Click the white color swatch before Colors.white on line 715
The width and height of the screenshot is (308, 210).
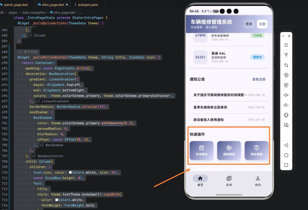tap(57, 200)
